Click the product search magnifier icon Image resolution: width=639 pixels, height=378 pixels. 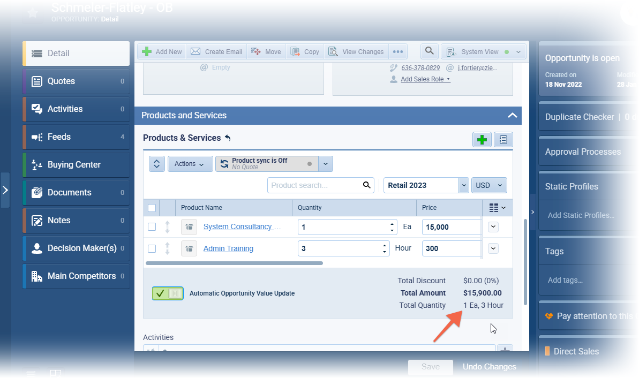tap(367, 185)
